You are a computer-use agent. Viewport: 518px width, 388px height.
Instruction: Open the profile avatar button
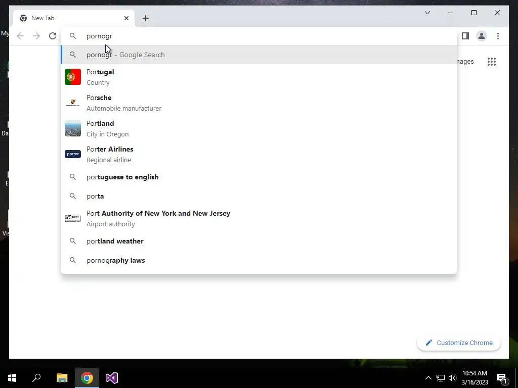pos(482,36)
